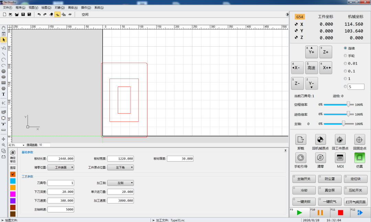
Task: Click the 仿真 simulation icon
Action: click(x=360, y=157)
